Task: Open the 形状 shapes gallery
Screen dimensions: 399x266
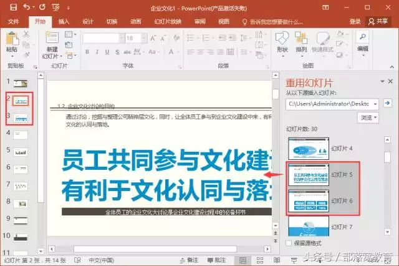Action: tap(282, 43)
